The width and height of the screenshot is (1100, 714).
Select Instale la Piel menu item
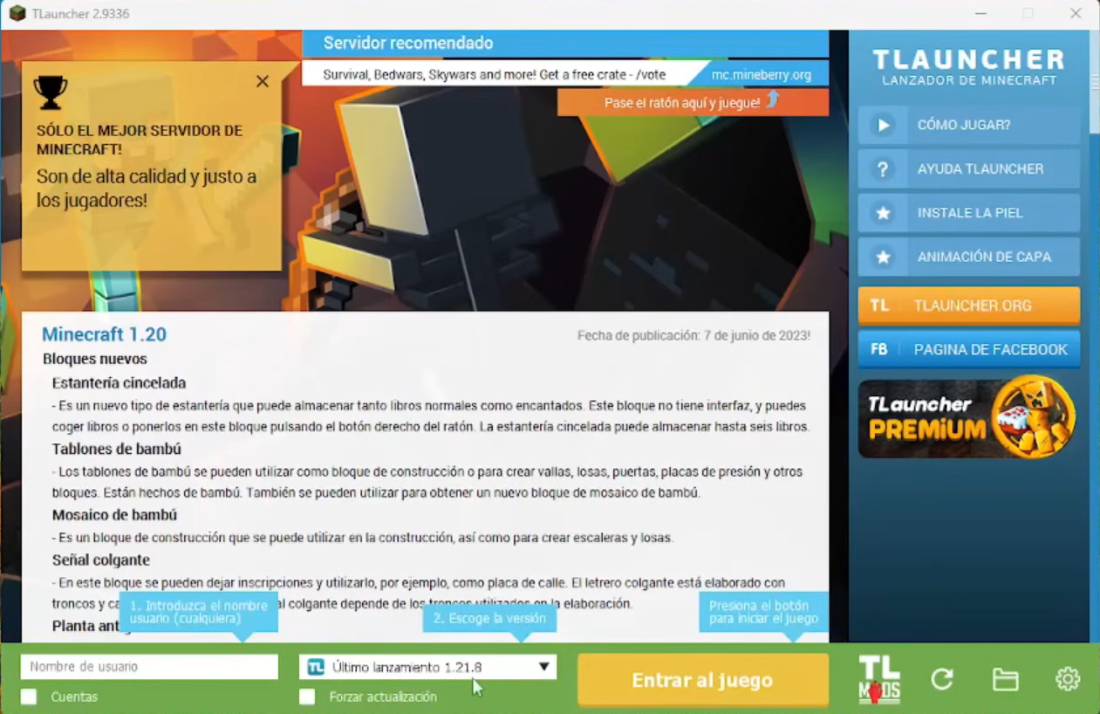(969, 213)
